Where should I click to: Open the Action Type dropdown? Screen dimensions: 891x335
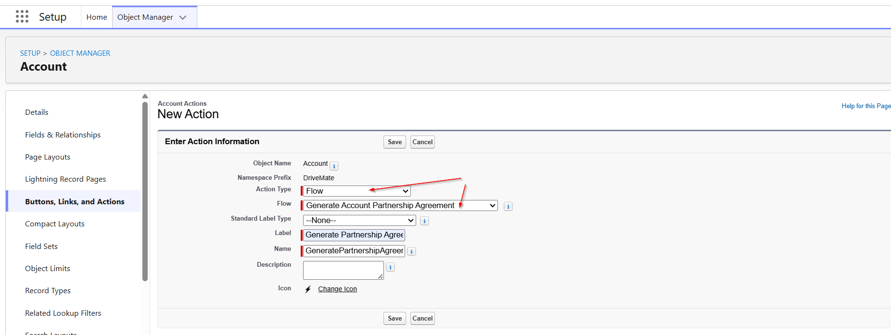[356, 191]
